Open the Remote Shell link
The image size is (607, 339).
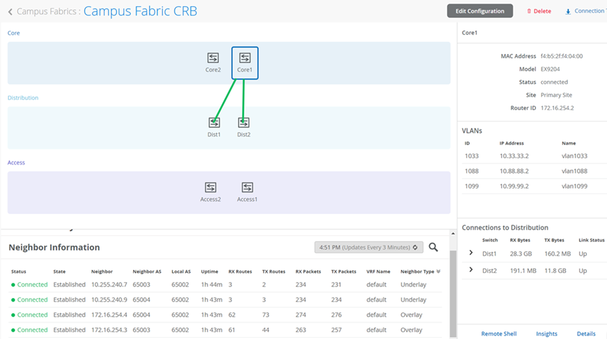499,333
